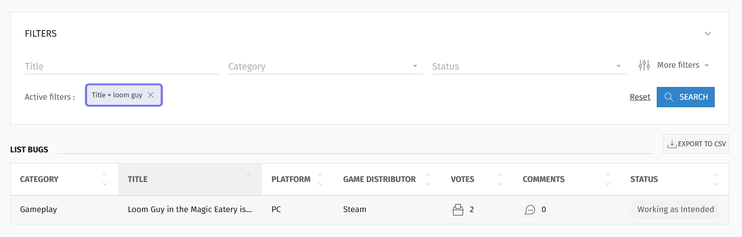Click the Reset link
This screenshot has width=742, height=237.
(x=640, y=97)
